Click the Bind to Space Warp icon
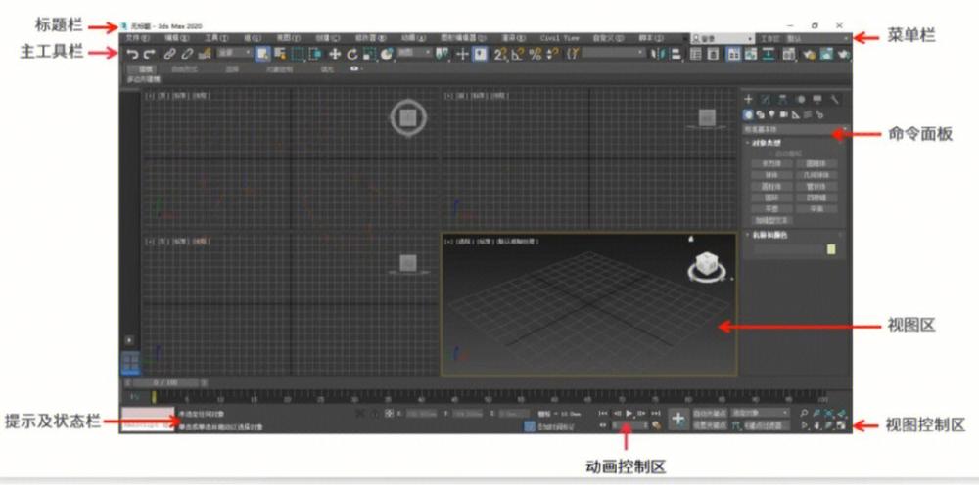This screenshot has height=489, width=979. click(205, 54)
